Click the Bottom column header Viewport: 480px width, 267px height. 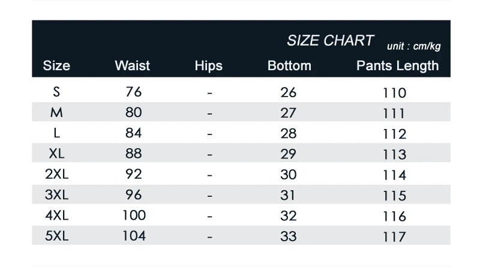(x=289, y=65)
